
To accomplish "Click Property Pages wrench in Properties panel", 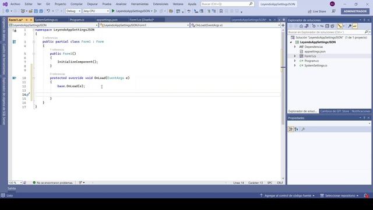I will pos(303,129).
